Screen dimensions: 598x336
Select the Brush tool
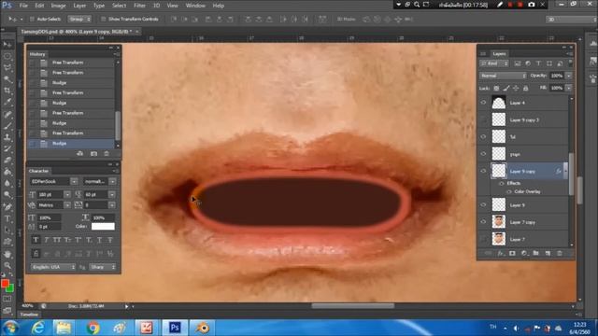point(7,125)
